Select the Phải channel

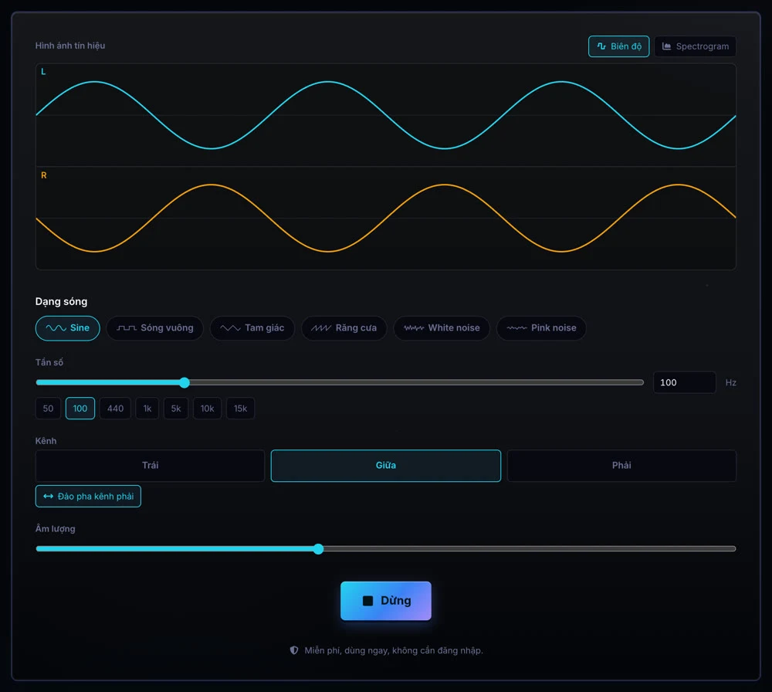(x=621, y=466)
